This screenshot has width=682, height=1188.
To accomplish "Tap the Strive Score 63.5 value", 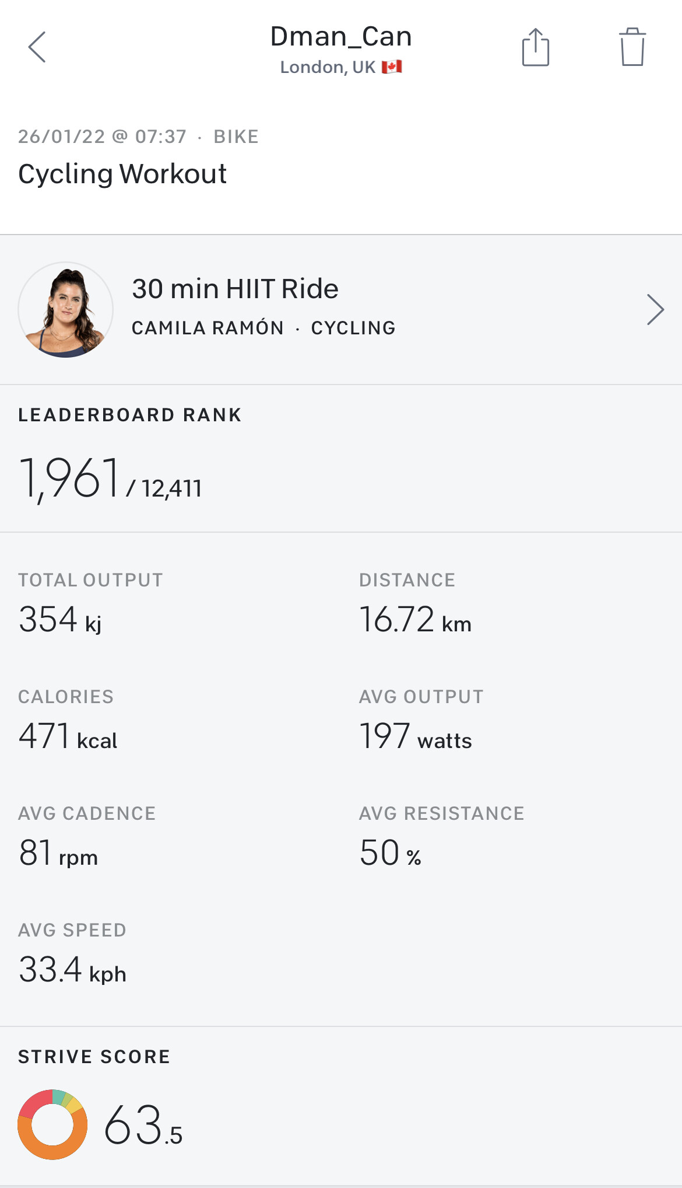I will coord(143,1125).
